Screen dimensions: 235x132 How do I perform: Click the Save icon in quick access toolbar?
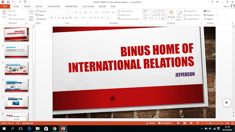pyautogui.click(x=8, y=2)
